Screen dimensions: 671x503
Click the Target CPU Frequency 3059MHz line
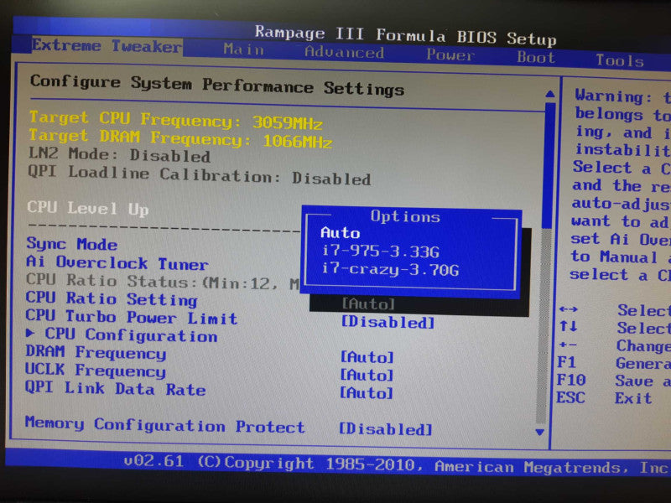(175, 121)
